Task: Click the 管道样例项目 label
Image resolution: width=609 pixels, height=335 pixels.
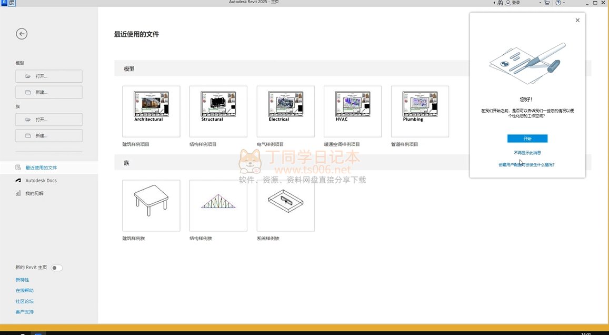Action: 404,144
